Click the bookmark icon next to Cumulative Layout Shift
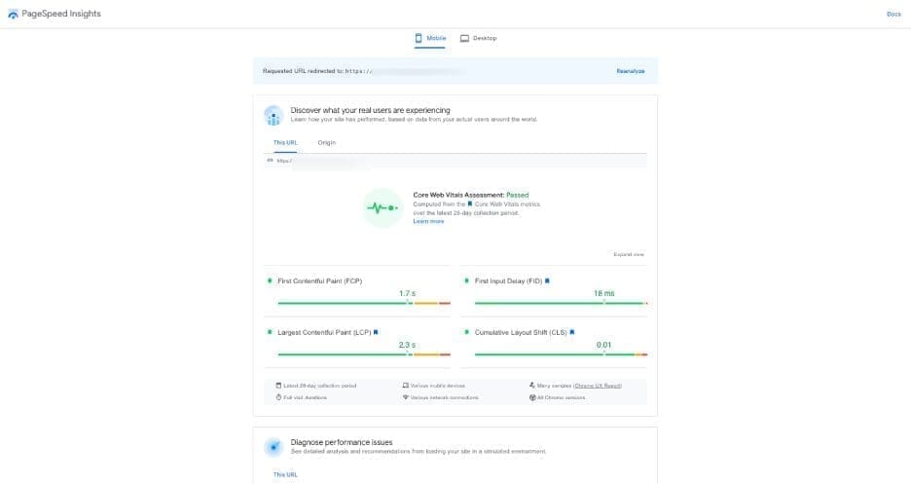 click(572, 332)
